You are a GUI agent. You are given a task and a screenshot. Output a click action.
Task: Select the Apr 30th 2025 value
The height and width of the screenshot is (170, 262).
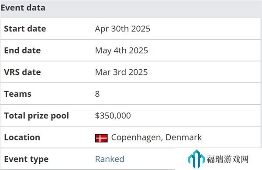(x=123, y=29)
